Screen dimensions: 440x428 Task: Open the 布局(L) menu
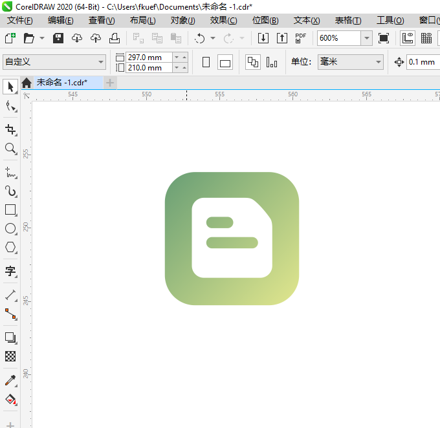[142, 20]
